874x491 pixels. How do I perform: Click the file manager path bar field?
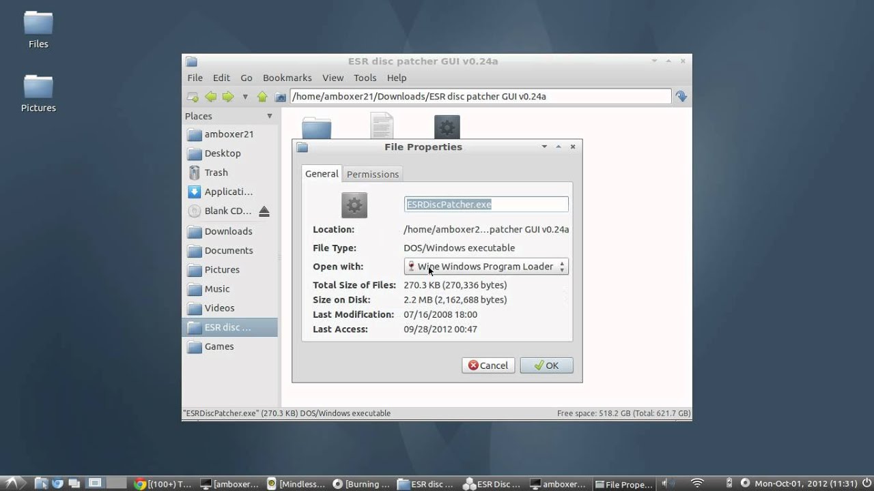481,96
